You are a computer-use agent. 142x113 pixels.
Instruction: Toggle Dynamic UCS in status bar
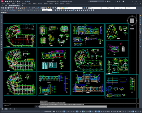coord(90,111)
